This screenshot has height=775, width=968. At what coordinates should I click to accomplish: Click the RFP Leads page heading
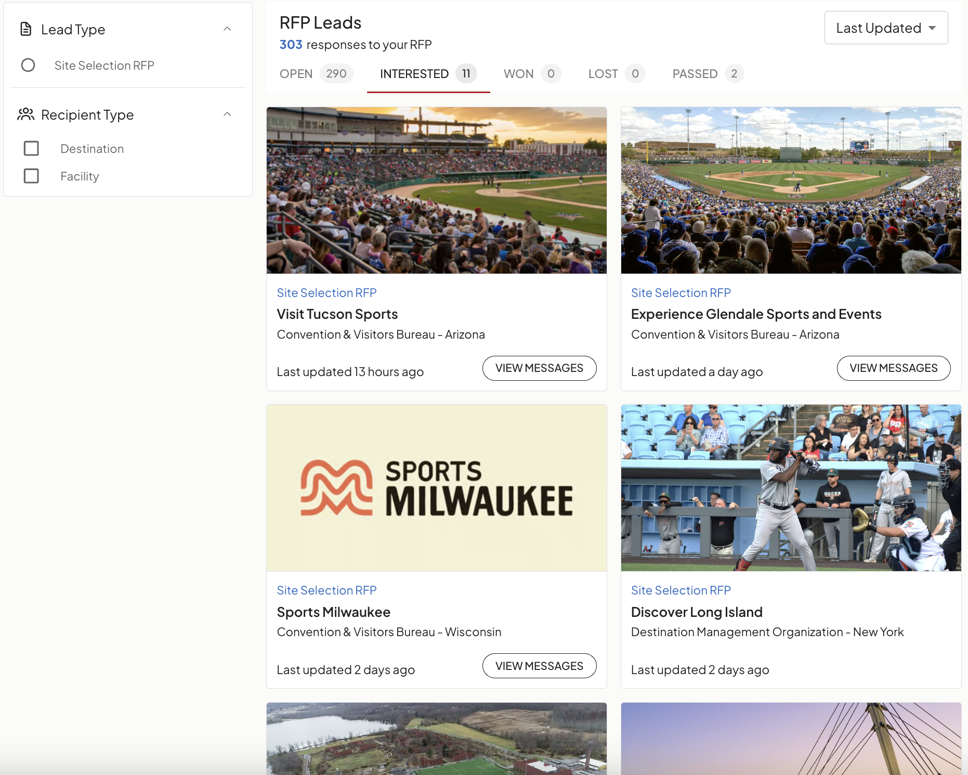point(320,23)
